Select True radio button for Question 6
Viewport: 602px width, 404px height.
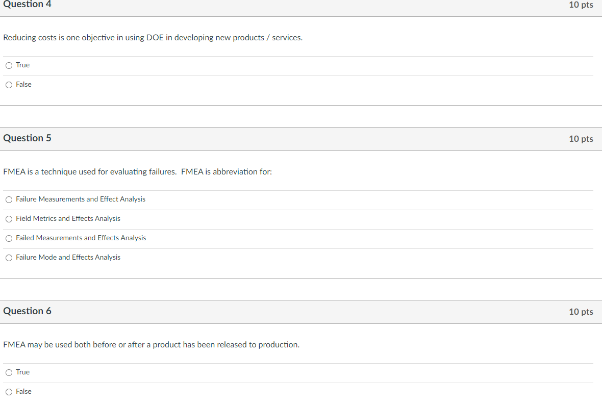coord(9,372)
